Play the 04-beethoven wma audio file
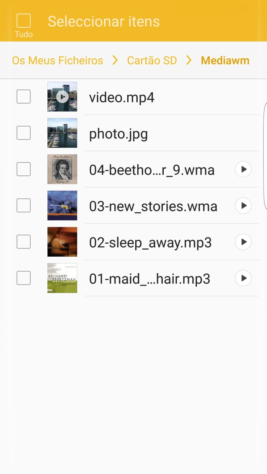Viewport: 267px width, 474px height. pos(243,169)
